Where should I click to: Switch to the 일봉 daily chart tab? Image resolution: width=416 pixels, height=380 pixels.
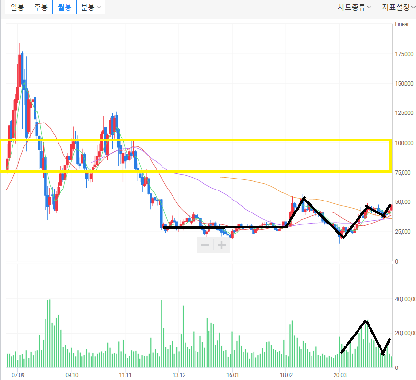coord(17,7)
